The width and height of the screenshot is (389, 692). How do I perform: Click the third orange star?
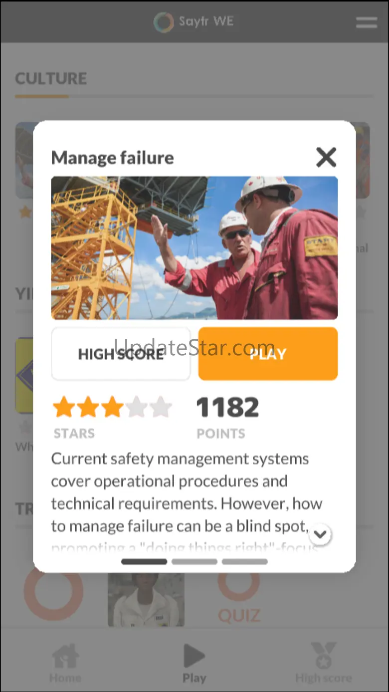113,407
